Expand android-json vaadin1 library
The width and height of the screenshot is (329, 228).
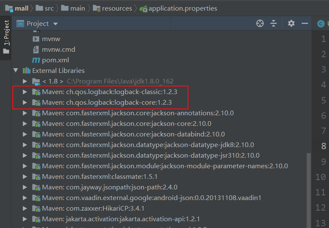pyautogui.click(x=25, y=197)
